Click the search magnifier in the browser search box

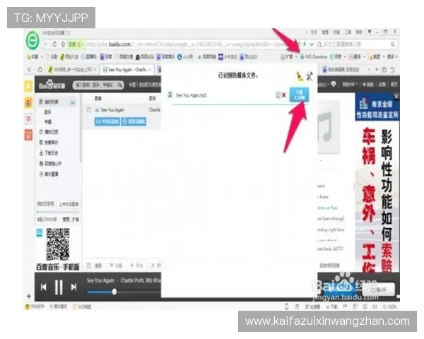(x=393, y=44)
